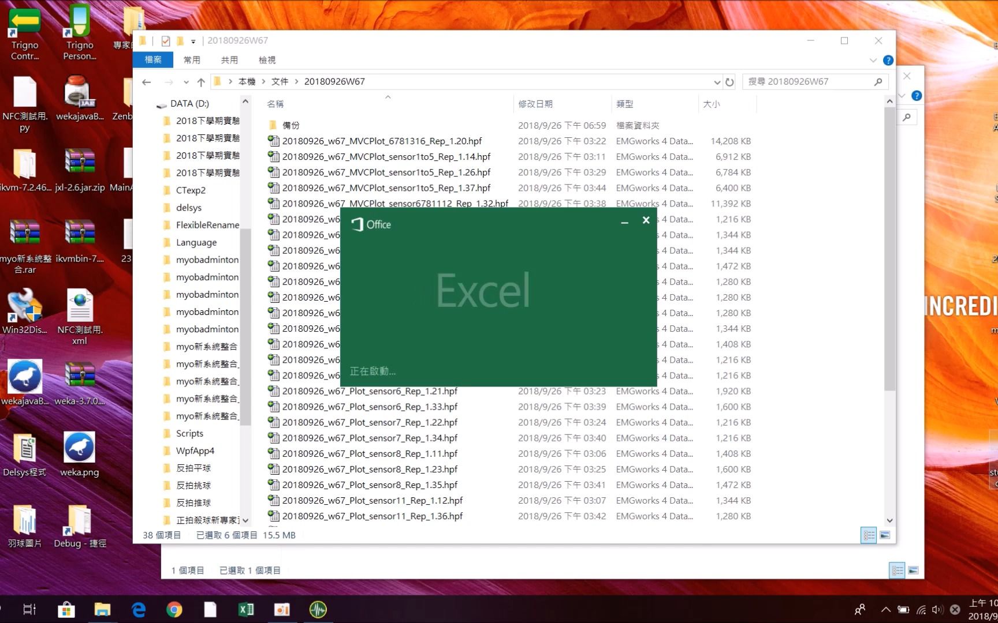Go back in File Explorer navigation

pos(147,82)
